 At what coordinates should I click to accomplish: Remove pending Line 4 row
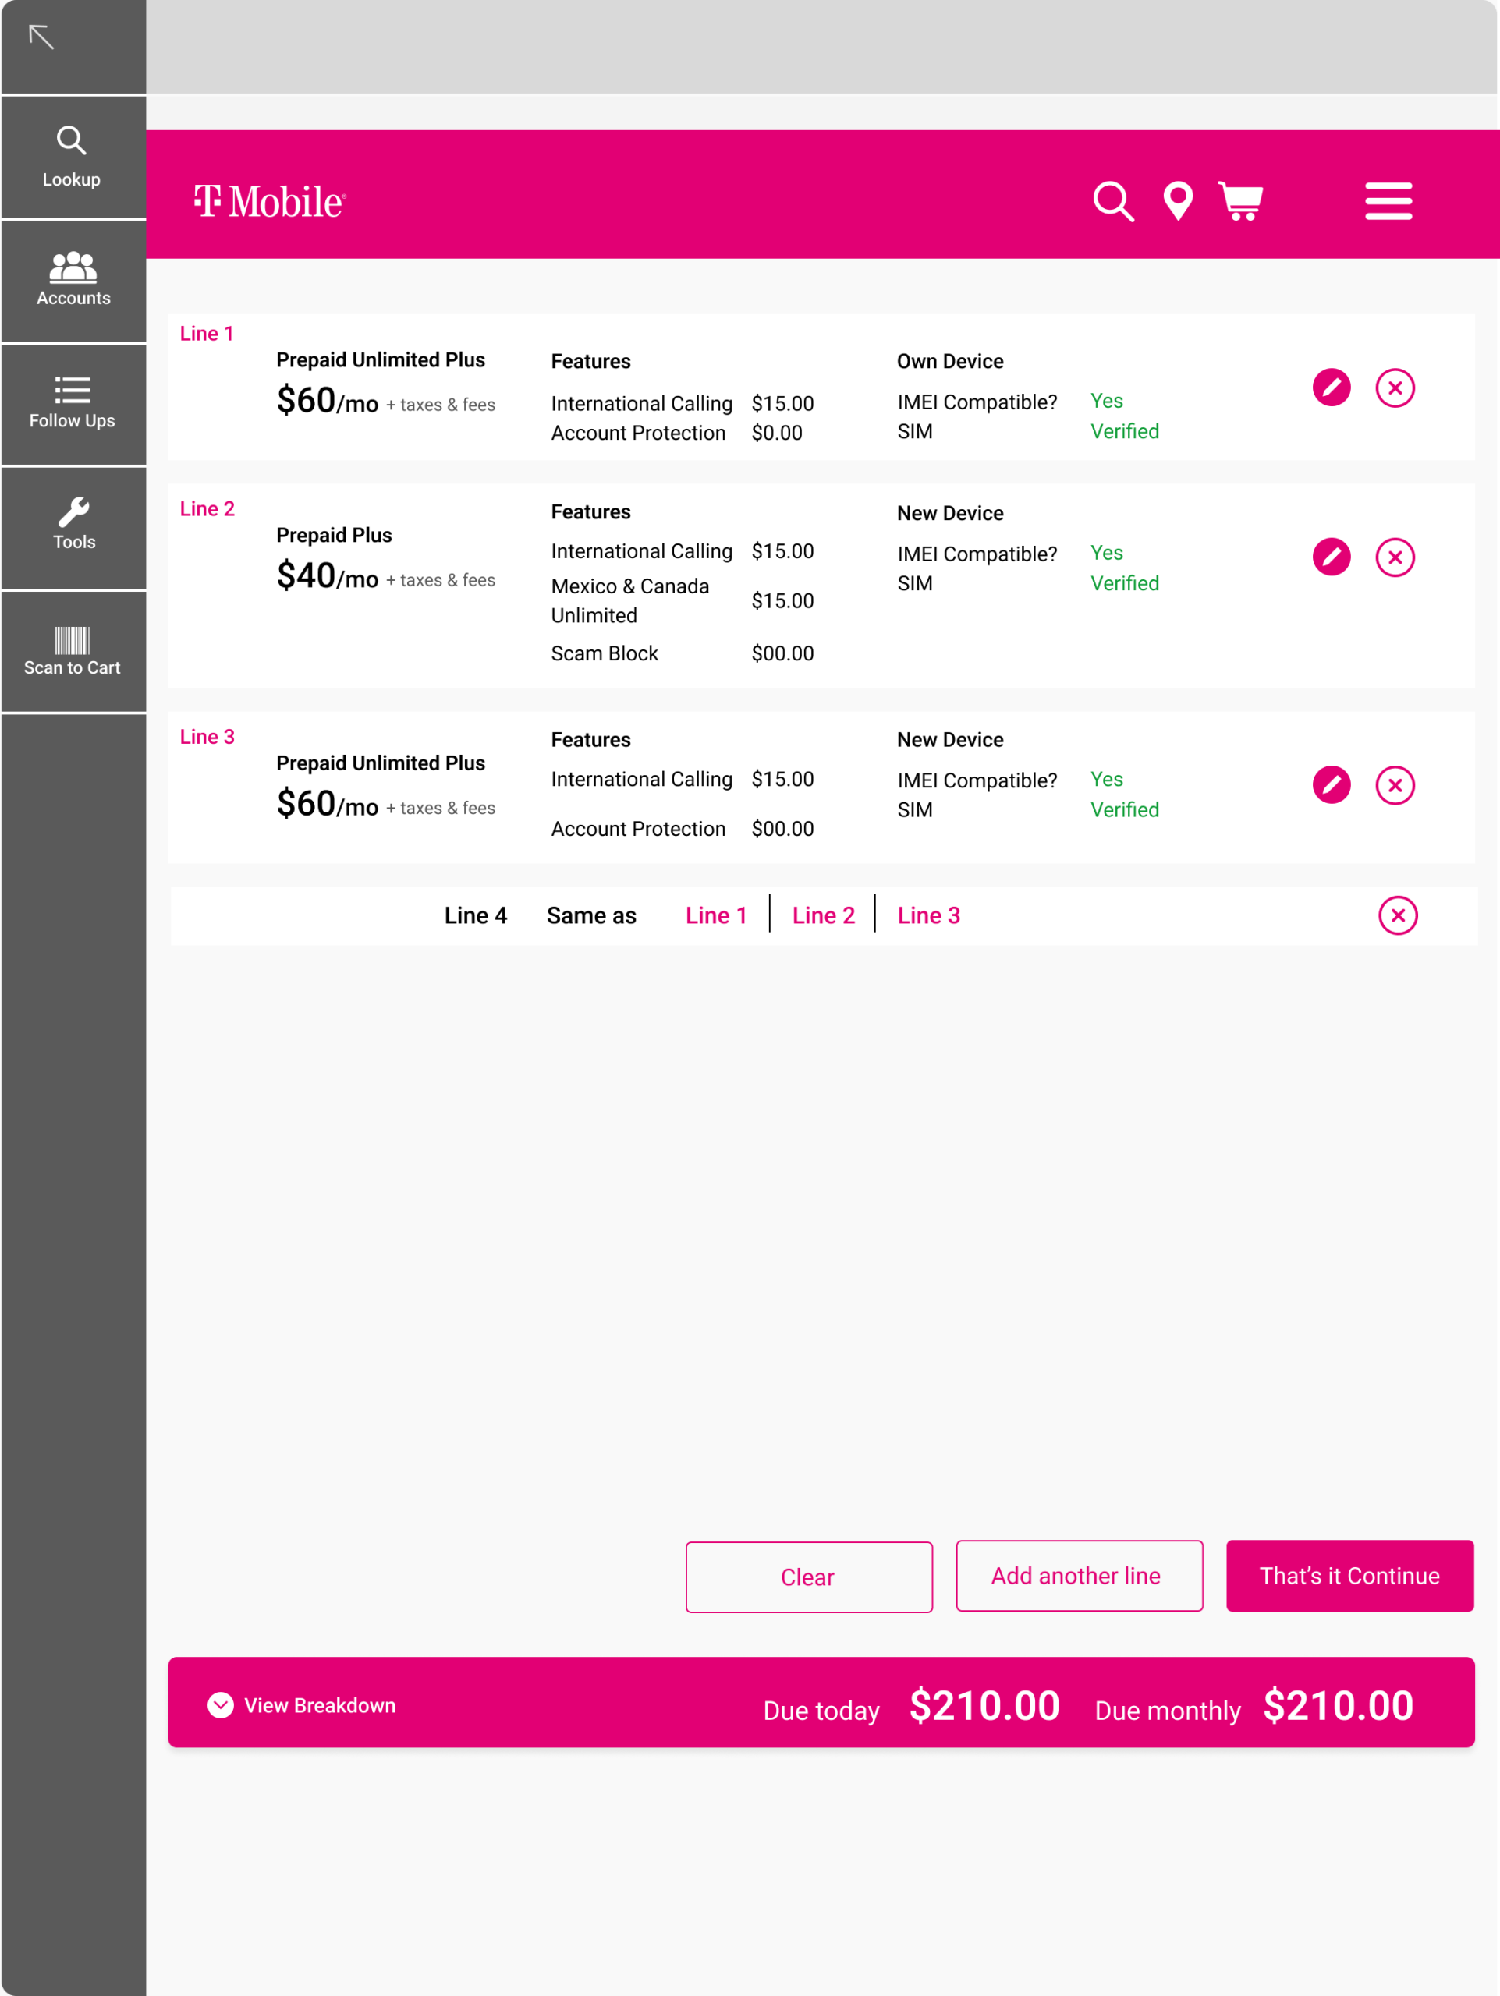coord(1397,915)
